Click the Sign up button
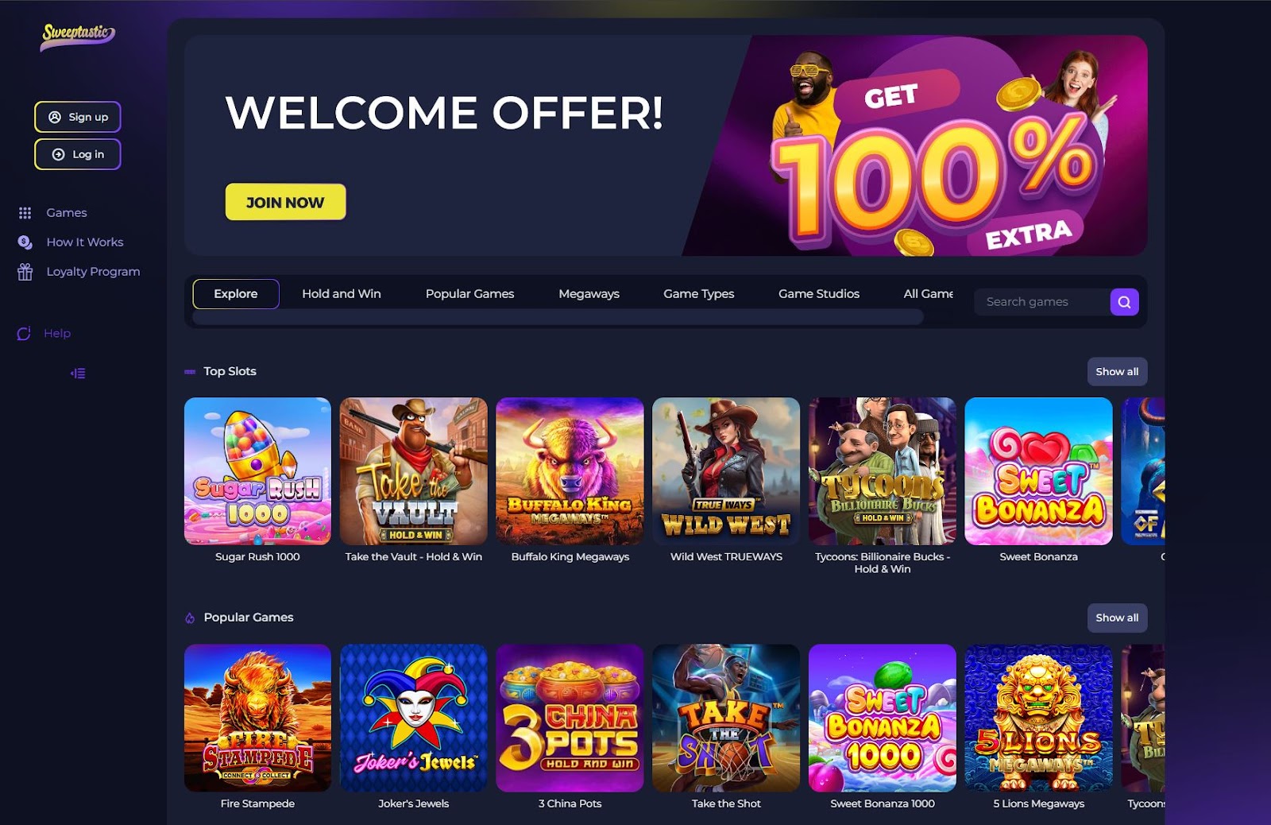 [78, 117]
